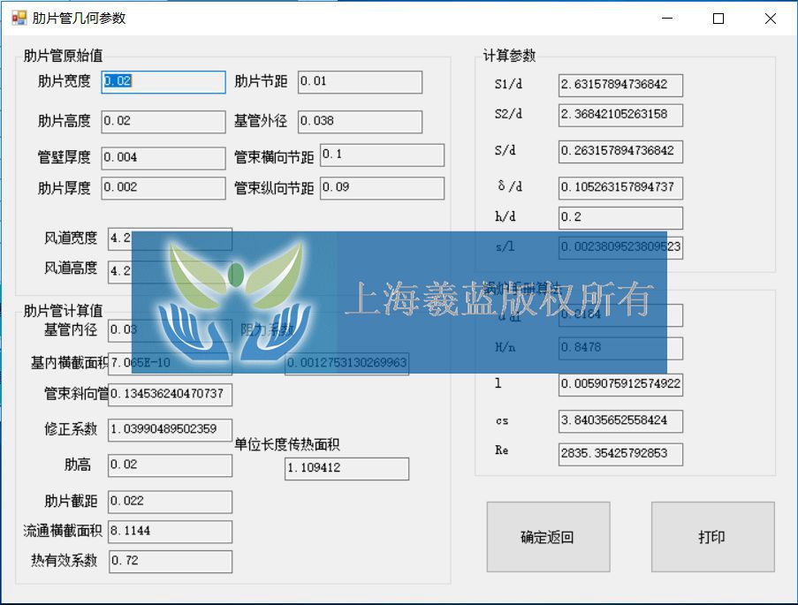Click the S/d field showing 0.263157894736842
Image resolution: width=798 pixels, height=605 pixels.
[x=620, y=152]
